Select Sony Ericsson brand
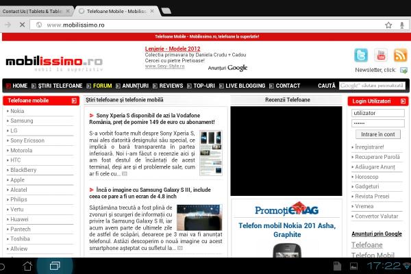 click(27, 140)
